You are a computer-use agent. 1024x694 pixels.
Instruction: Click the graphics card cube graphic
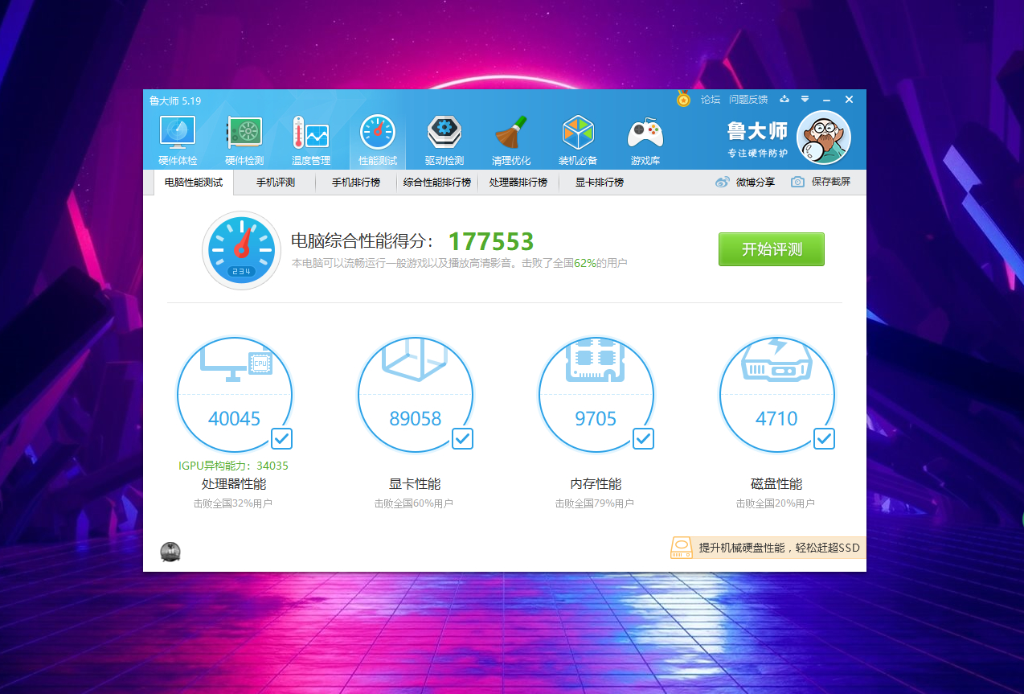[415, 361]
